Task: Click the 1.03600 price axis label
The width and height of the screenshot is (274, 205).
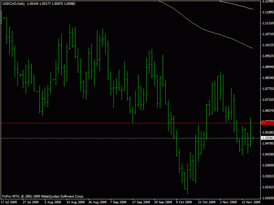Action: click(268, 165)
